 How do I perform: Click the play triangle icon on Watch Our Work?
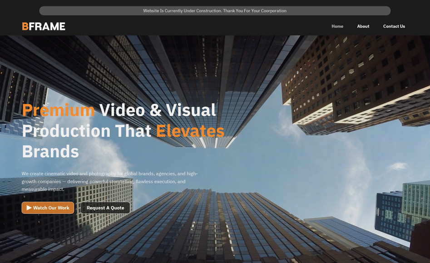(x=29, y=208)
